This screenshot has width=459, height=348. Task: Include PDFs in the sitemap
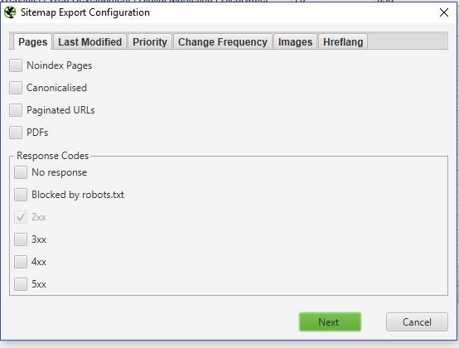click(x=16, y=133)
